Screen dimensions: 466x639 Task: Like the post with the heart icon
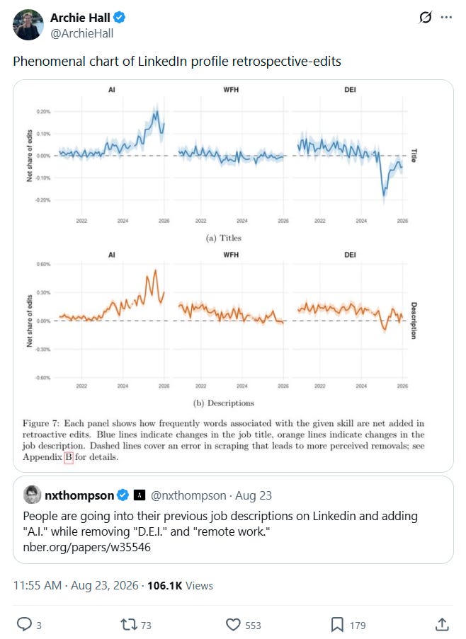pyautogui.click(x=233, y=624)
